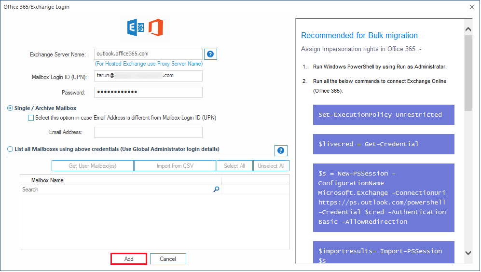This screenshot has width=481, height=272.
Task: Click the help panel scrollbar thumb
Action: click(468, 73)
